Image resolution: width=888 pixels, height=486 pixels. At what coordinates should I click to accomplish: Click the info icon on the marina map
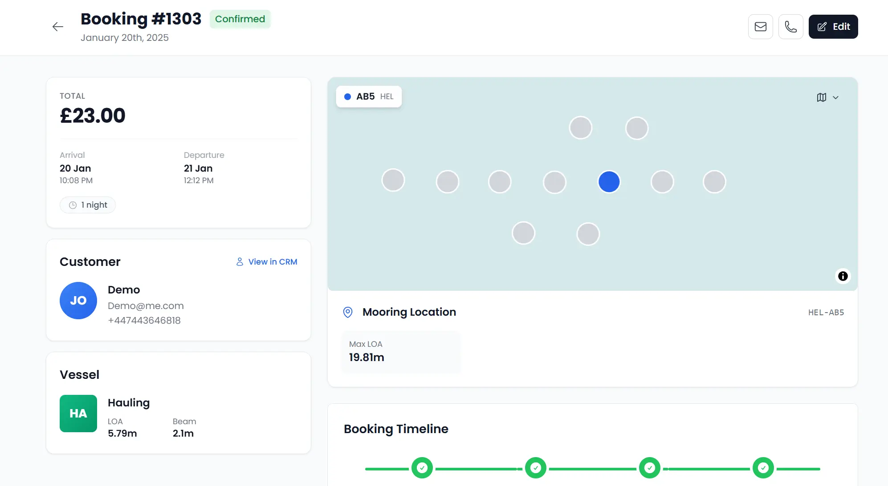pos(842,276)
